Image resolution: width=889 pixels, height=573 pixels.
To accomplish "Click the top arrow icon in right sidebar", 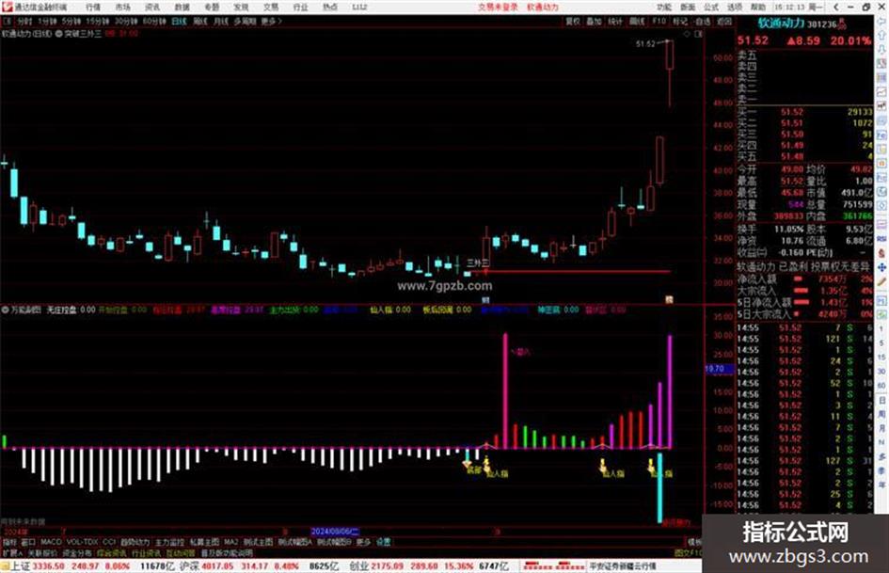I will click(x=881, y=23).
